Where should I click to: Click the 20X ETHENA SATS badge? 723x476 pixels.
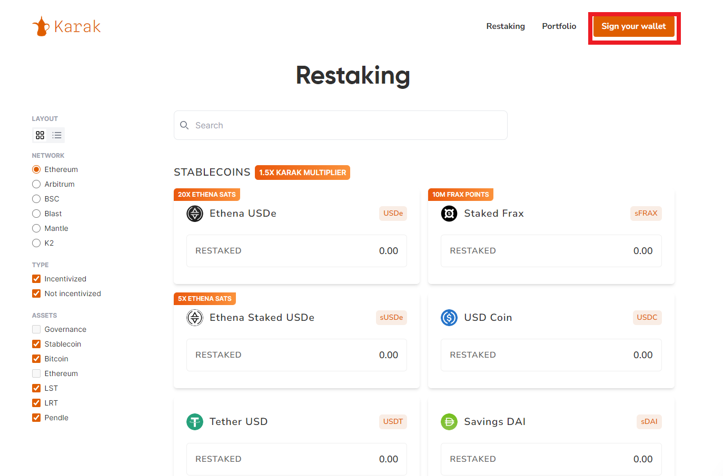point(207,195)
